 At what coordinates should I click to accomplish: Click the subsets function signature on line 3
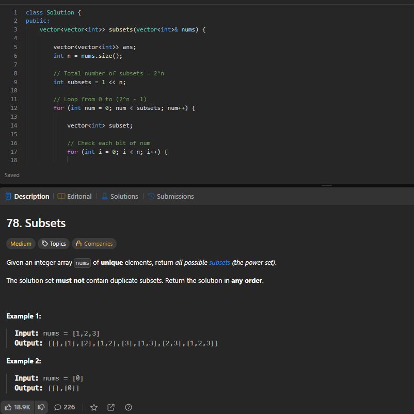[x=122, y=29]
